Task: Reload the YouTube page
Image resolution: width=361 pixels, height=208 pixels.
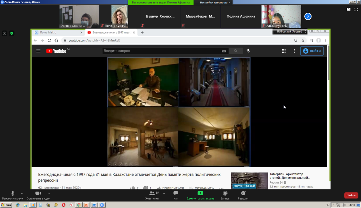Action: pyautogui.click(x=49, y=40)
